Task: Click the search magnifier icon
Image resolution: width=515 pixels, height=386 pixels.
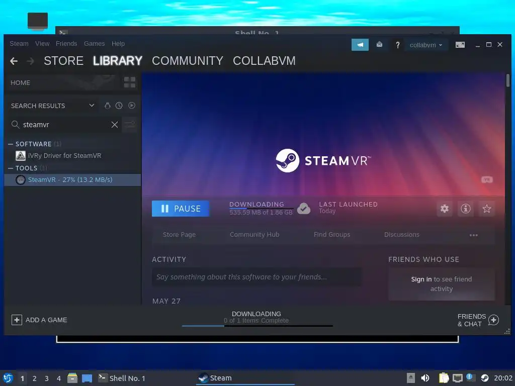Action: pyautogui.click(x=15, y=125)
